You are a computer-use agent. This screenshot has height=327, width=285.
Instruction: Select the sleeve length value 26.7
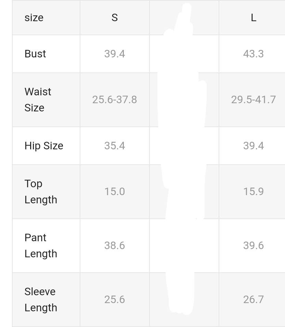pos(253,299)
